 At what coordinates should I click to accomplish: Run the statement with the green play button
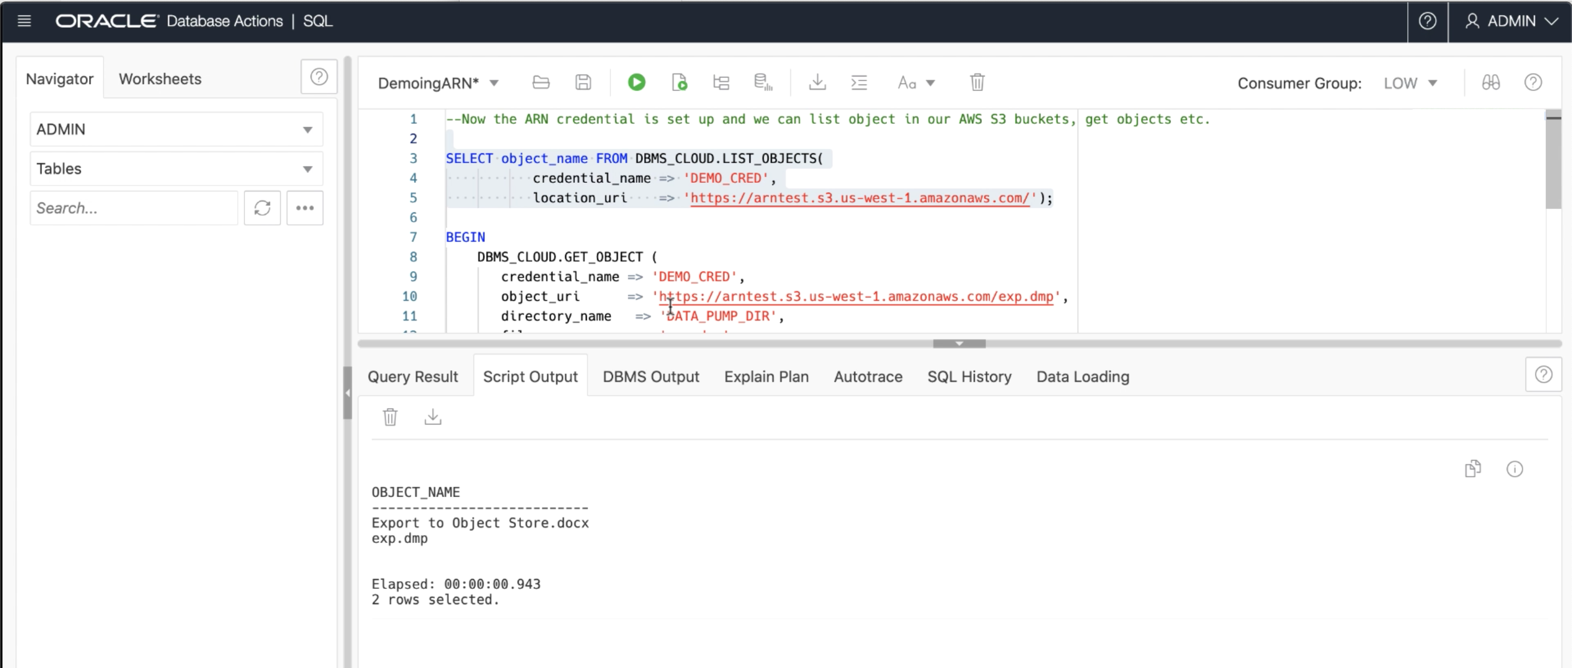[636, 82]
